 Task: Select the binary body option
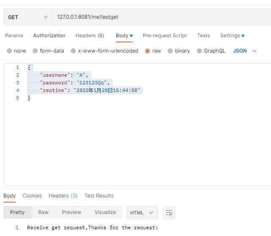coord(170,51)
